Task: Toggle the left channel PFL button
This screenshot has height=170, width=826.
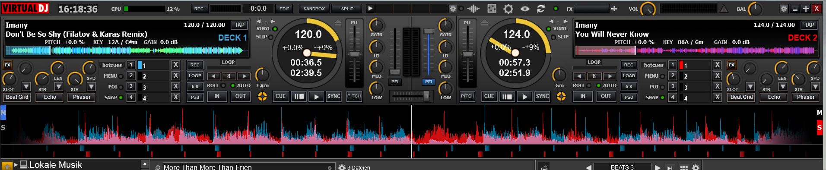Action: coord(395,82)
